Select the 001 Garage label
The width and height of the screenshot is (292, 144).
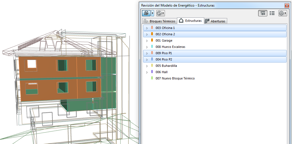[x=164, y=40]
